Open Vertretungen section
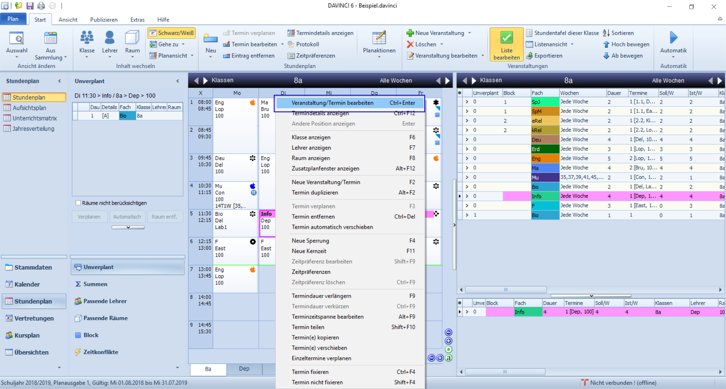The image size is (726, 389). point(34,318)
